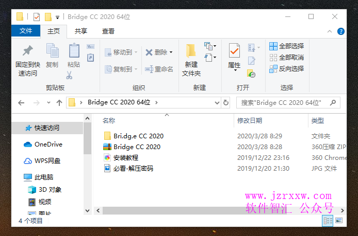Switch to the View (查看) tab
This screenshot has height=236, width=358.
pyautogui.click(x=108, y=31)
